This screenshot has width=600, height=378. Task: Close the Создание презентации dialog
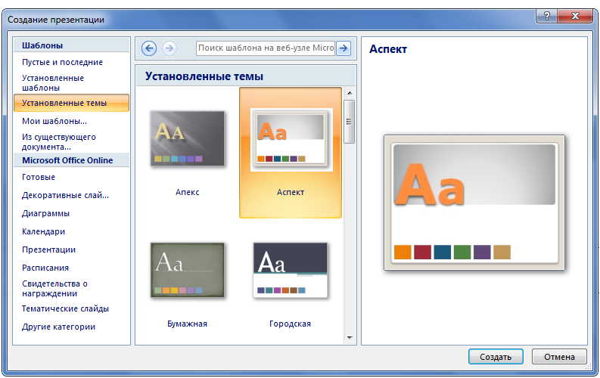(x=575, y=16)
